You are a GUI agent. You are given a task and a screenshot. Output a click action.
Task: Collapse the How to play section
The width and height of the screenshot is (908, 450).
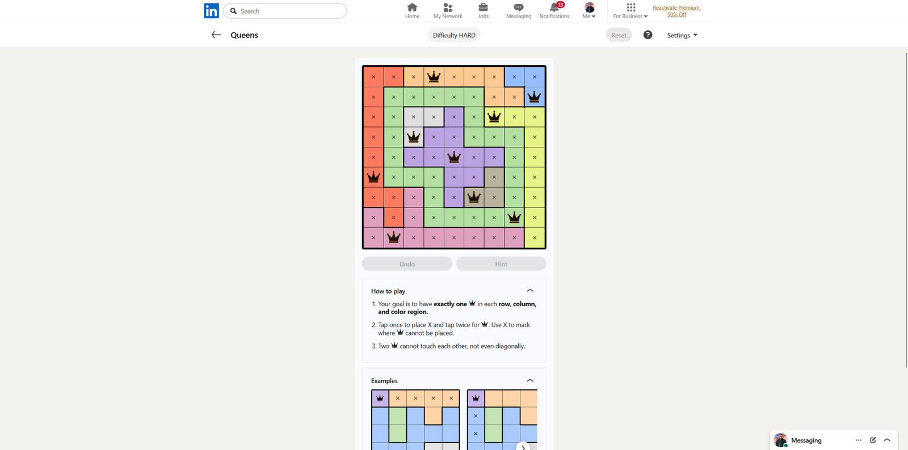530,291
